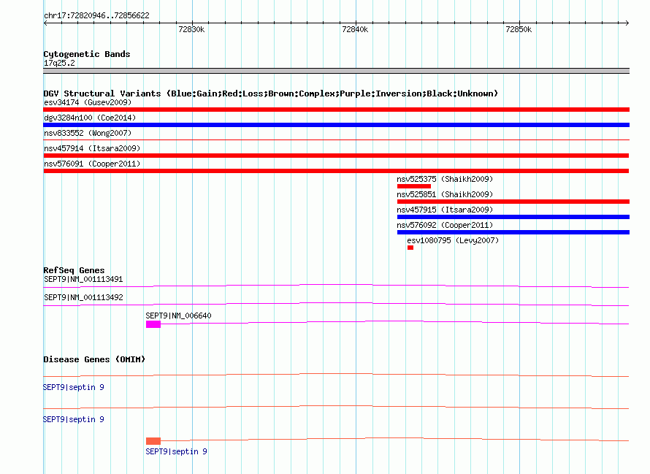Click the nsv525851 (Shaikh2009) red bar
The height and width of the screenshot is (474, 650).
(513, 202)
